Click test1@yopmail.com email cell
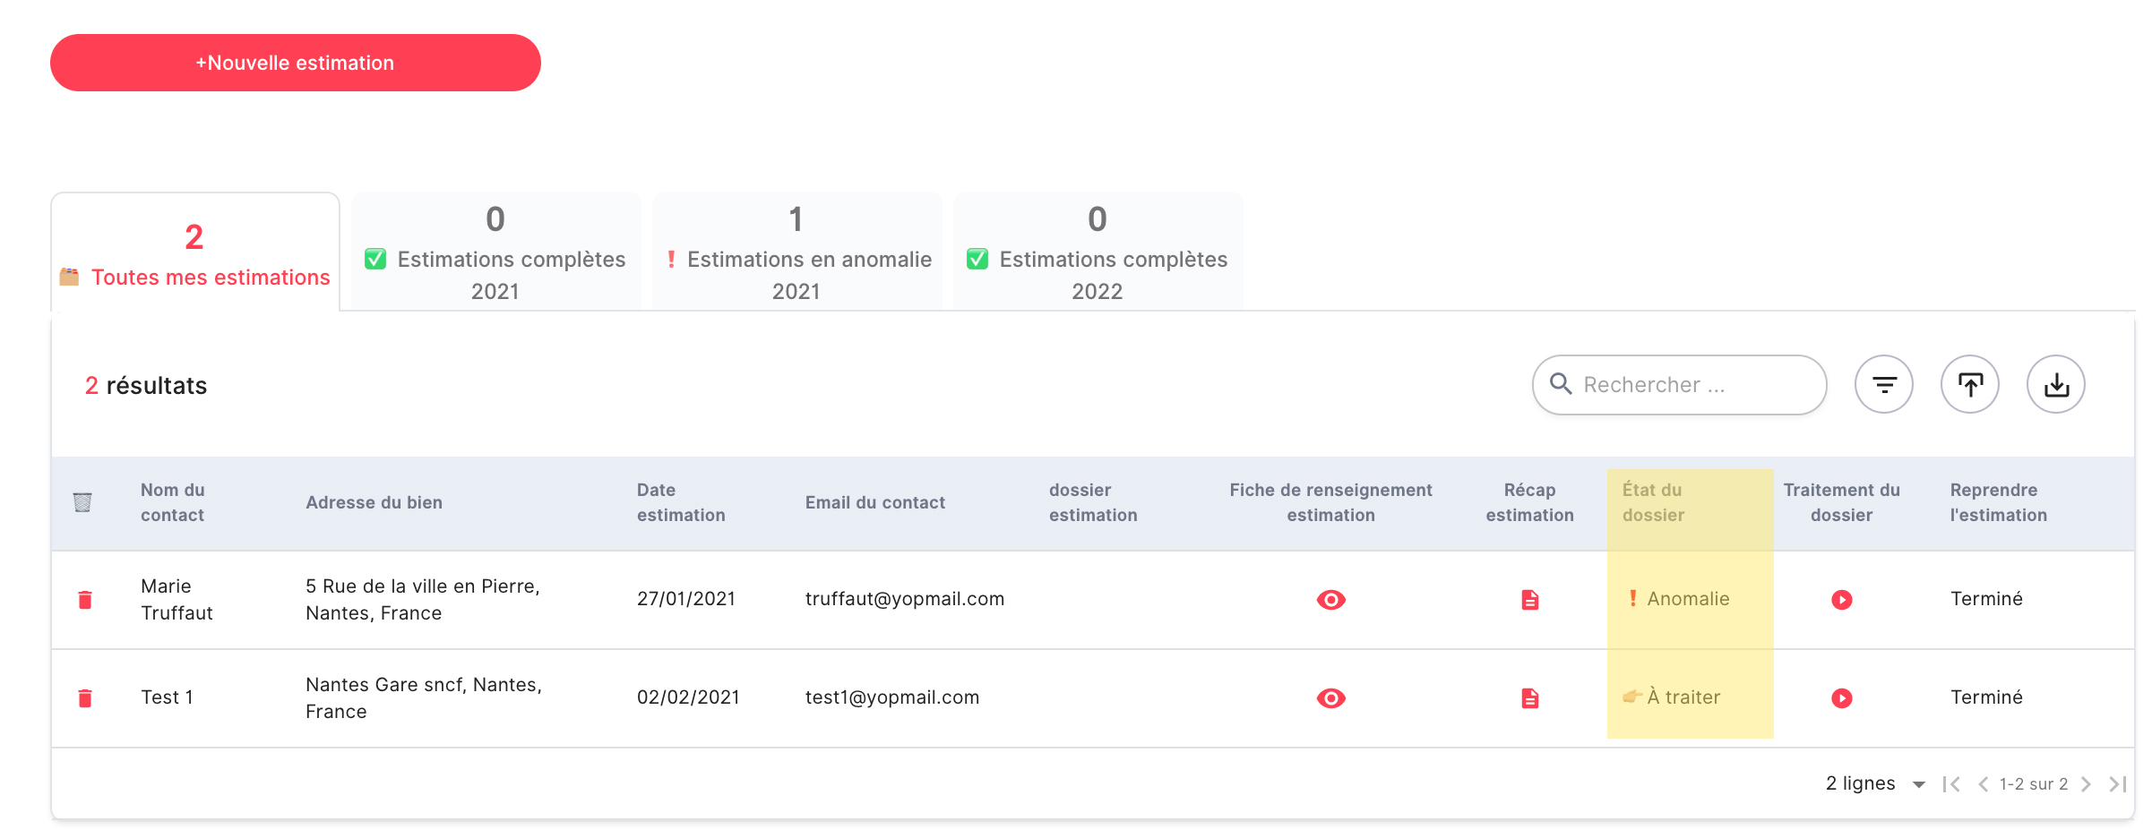The image size is (2152, 838). pos(892,697)
